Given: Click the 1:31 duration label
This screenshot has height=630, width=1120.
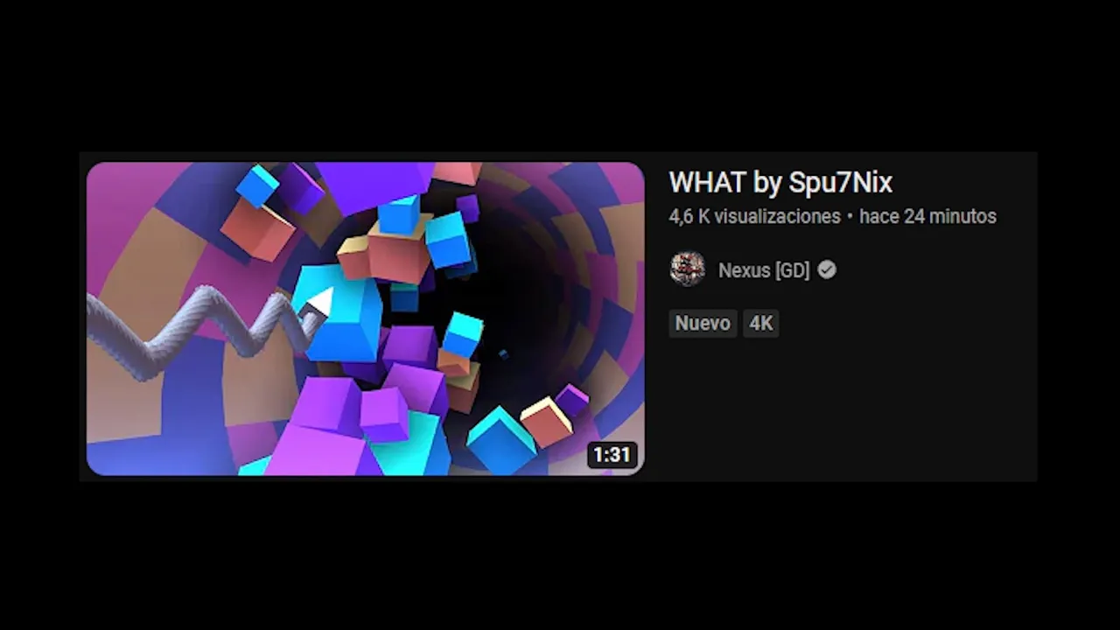Looking at the screenshot, I should pos(612,455).
